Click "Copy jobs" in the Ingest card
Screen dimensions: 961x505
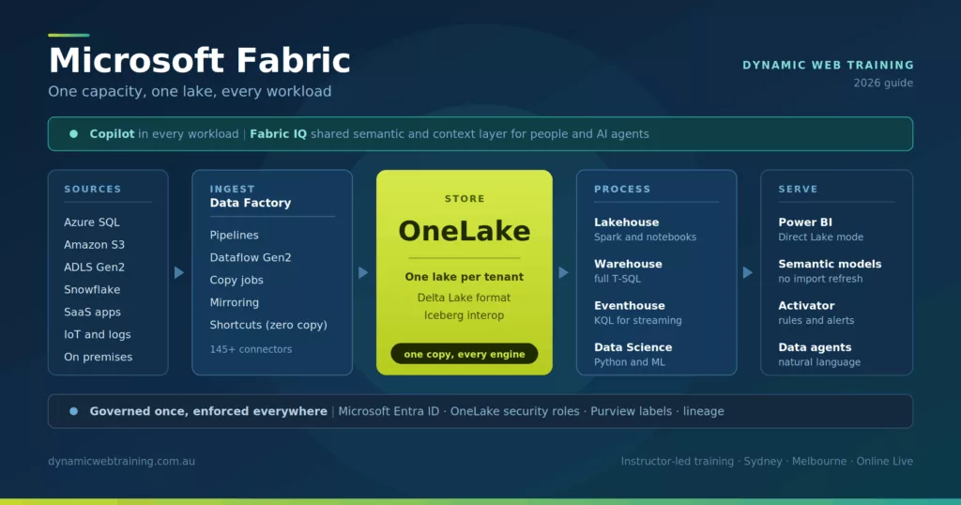click(236, 280)
